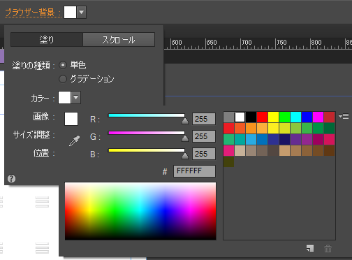Image resolution: width=352 pixels, height=260 pixels.
Task: Adjust the R red slider handle
Action: (185, 121)
